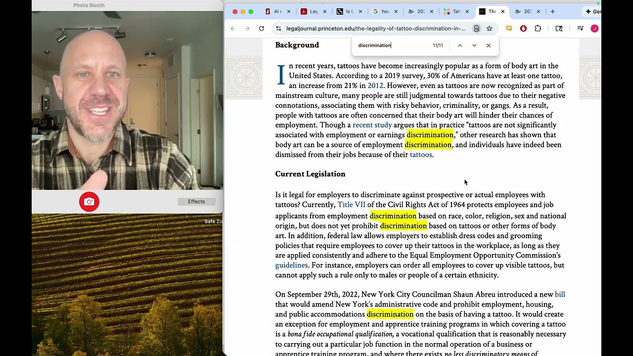Open the '2012' link in Background paragraph

click(x=375, y=86)
